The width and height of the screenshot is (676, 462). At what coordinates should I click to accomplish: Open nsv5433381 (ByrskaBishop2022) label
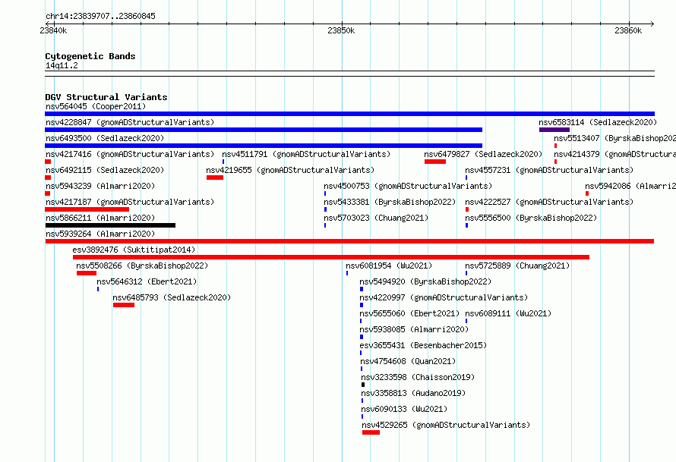point(390,202)
